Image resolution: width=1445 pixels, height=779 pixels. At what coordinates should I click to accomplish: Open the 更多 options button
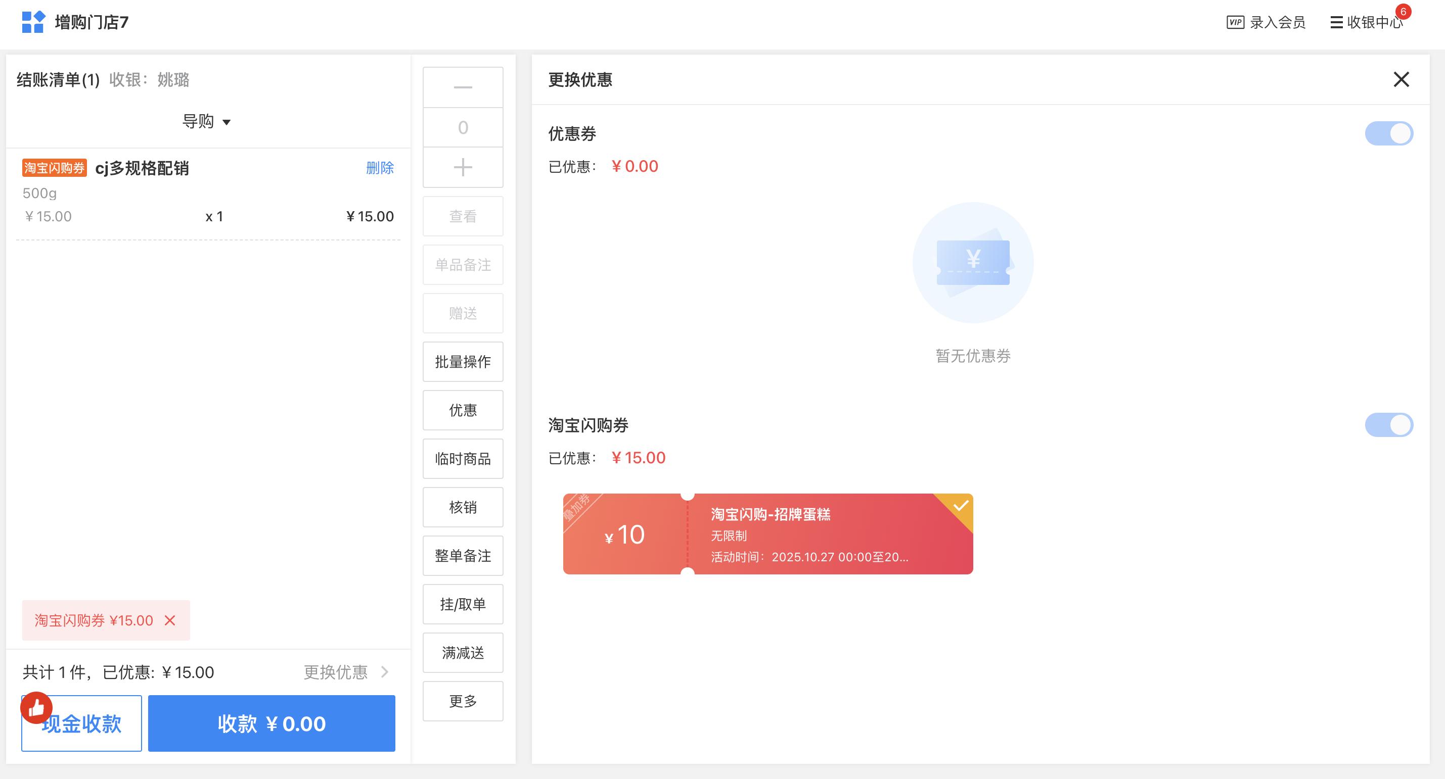[x=463, y=701]
